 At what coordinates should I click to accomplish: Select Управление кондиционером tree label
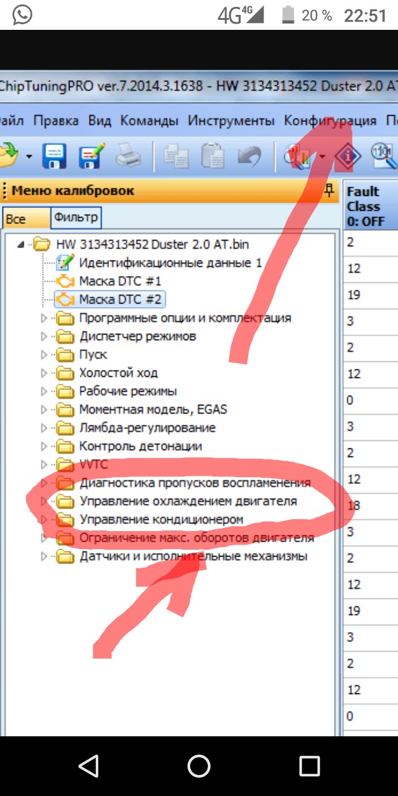point(161,519)
